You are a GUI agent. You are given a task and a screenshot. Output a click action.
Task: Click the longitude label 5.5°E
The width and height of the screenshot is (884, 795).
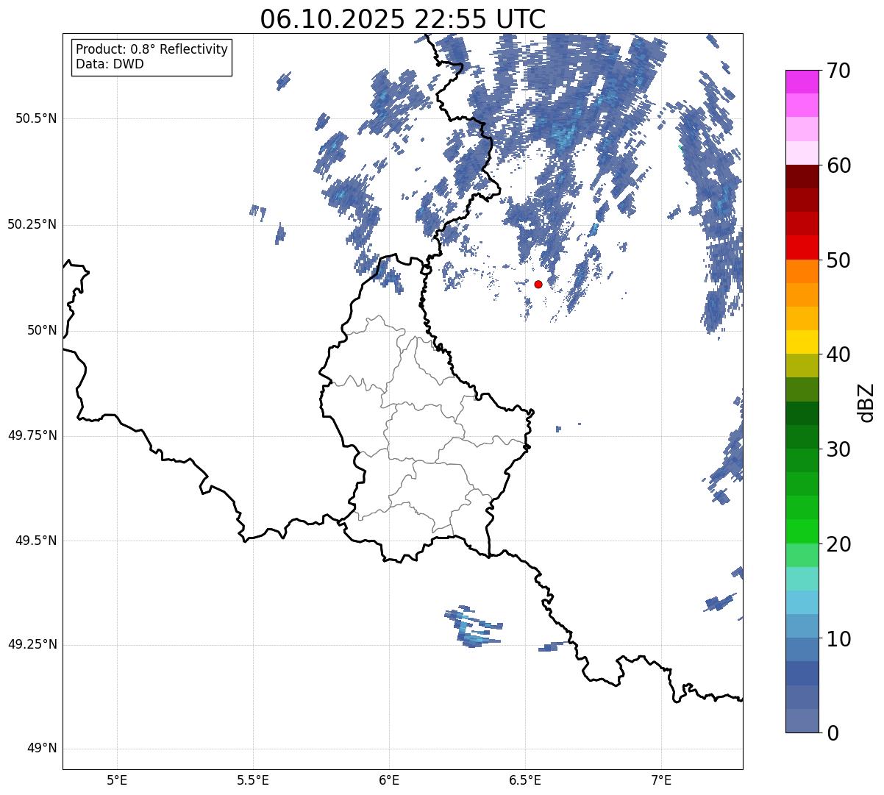click(x=253, y=780)
